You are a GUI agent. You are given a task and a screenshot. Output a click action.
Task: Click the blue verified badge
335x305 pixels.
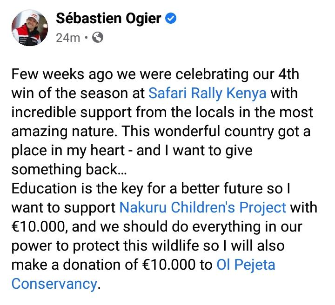click(x=171, y=19)
